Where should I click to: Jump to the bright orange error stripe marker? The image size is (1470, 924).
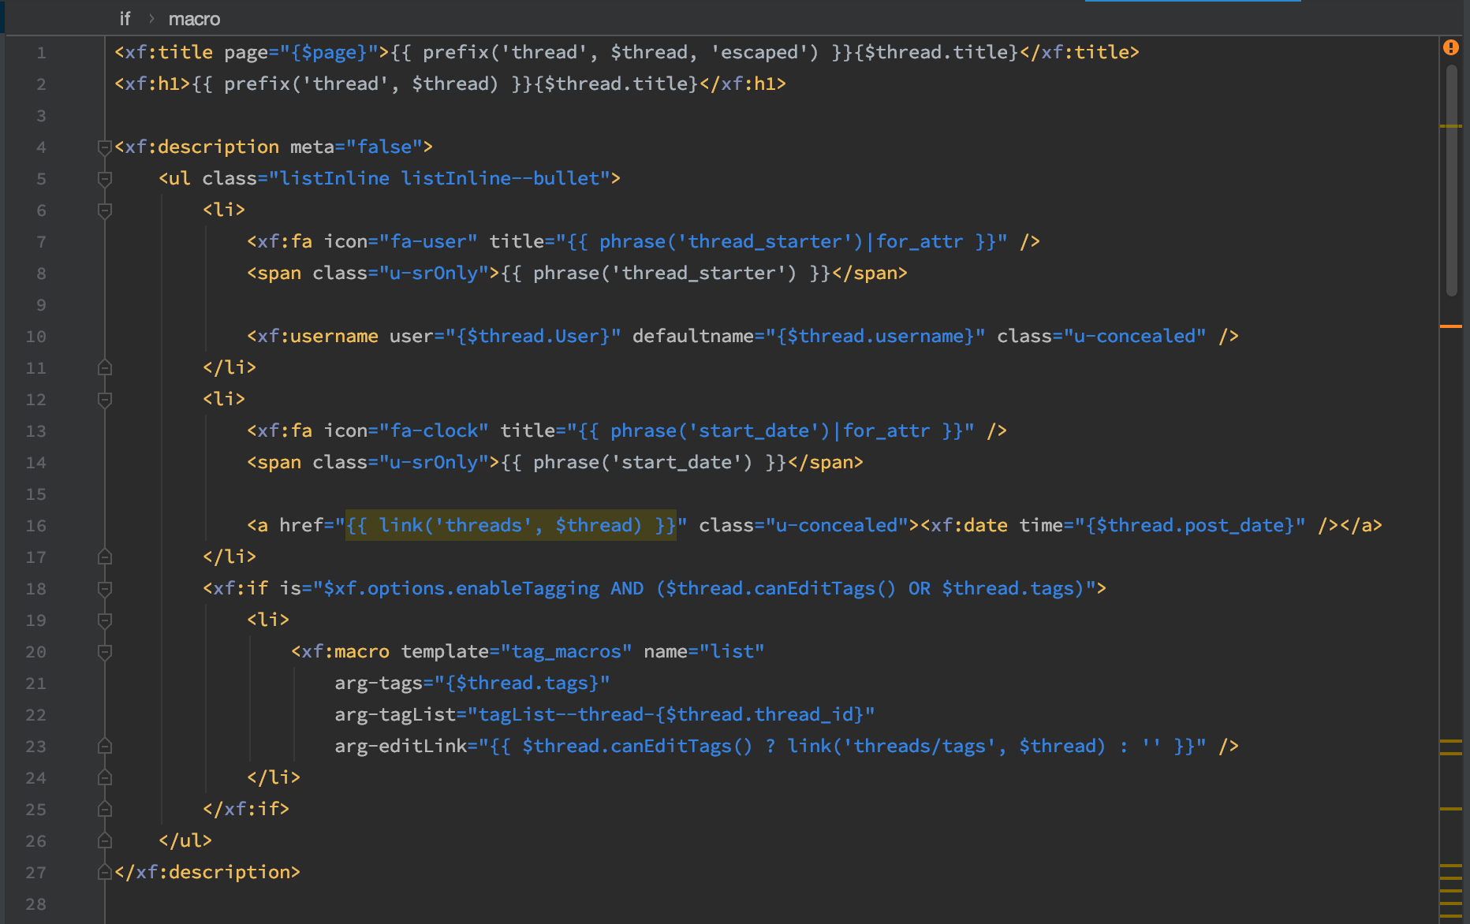(x=1450, y=326)
